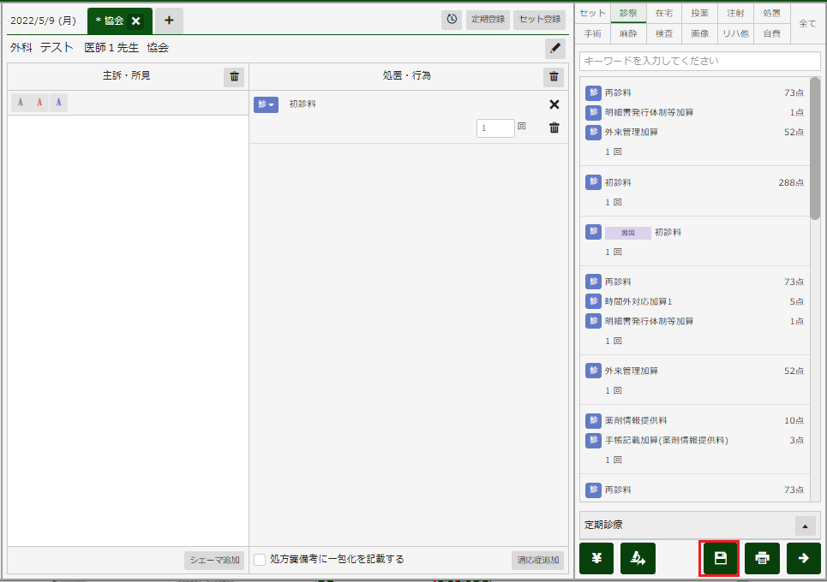Switch to the 投薬 tab
The width and height of the screenshot is (827, 582).
pos(700,13)
